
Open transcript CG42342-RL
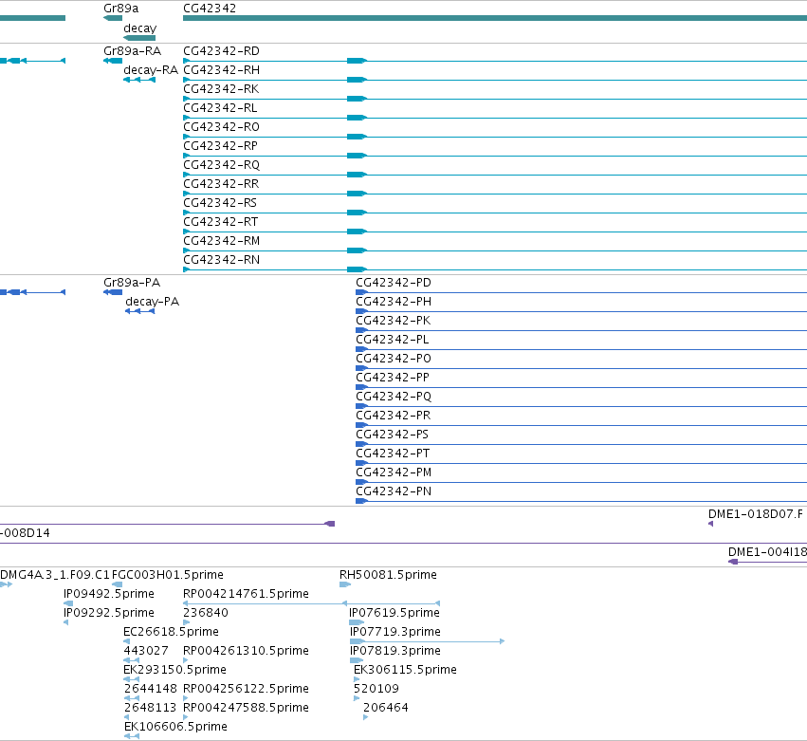coord(220,108)
